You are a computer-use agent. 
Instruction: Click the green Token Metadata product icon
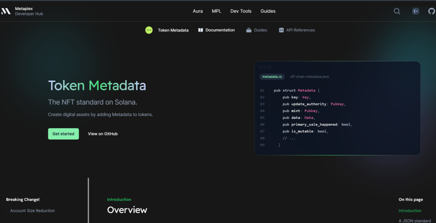(x=149, y=30)
